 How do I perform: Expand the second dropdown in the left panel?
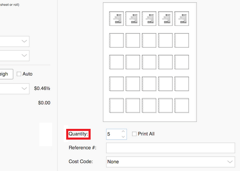pyautogui.click(x=14, y=55)
